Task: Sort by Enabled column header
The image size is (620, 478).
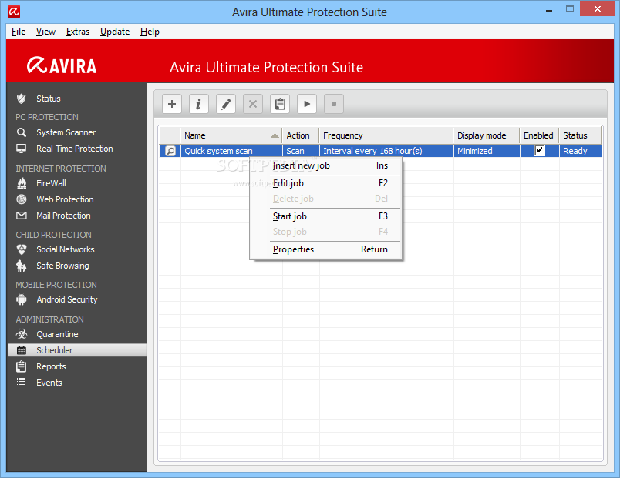Action: (x=539, y=135)
